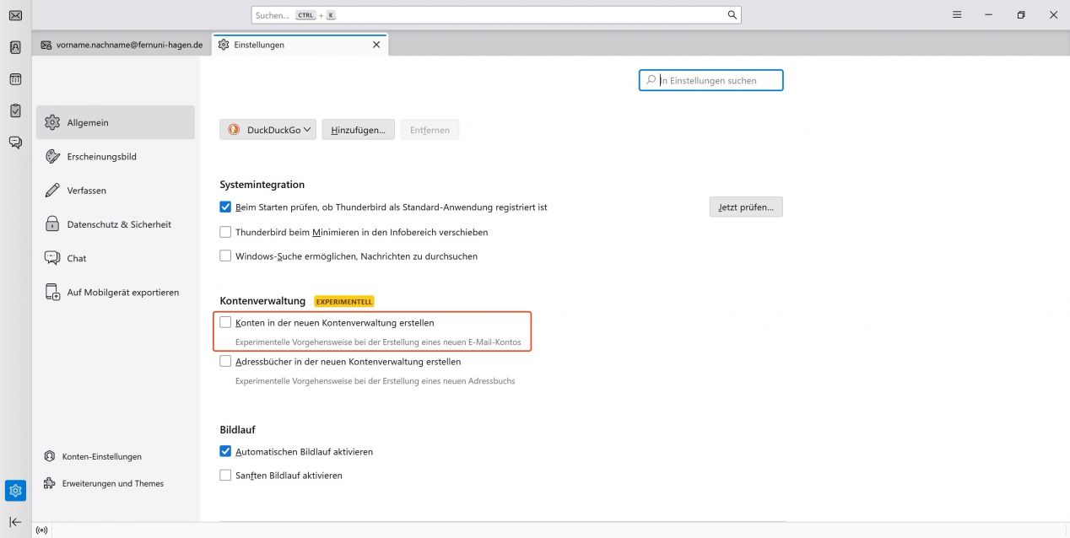Viewport: 1070px width, 538px height.
Task: Collapse the spaces toolbar
Action: [14, 520]
